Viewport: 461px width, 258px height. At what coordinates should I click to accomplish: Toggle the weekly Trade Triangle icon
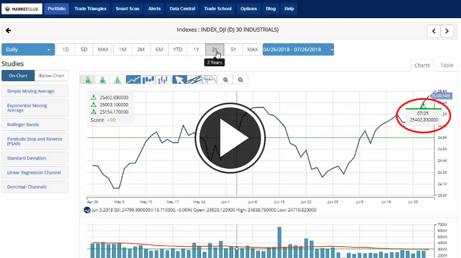tap(102, 80)
